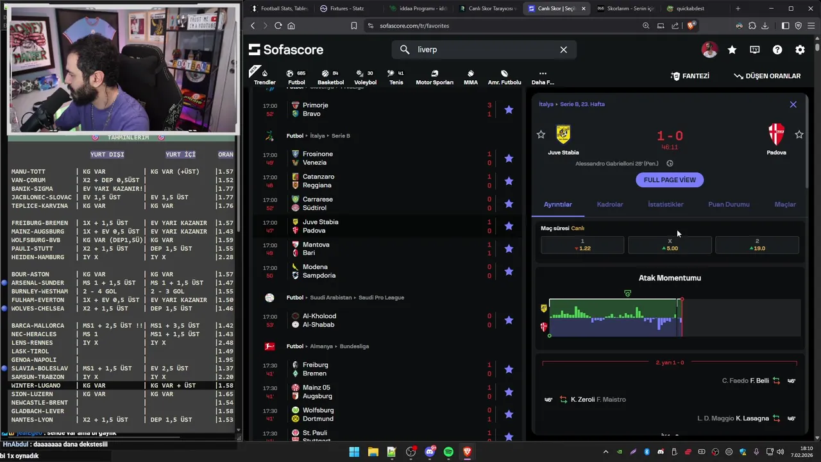
Task: Select the Voleybol sport category
Action: click(x=366, y=77)
